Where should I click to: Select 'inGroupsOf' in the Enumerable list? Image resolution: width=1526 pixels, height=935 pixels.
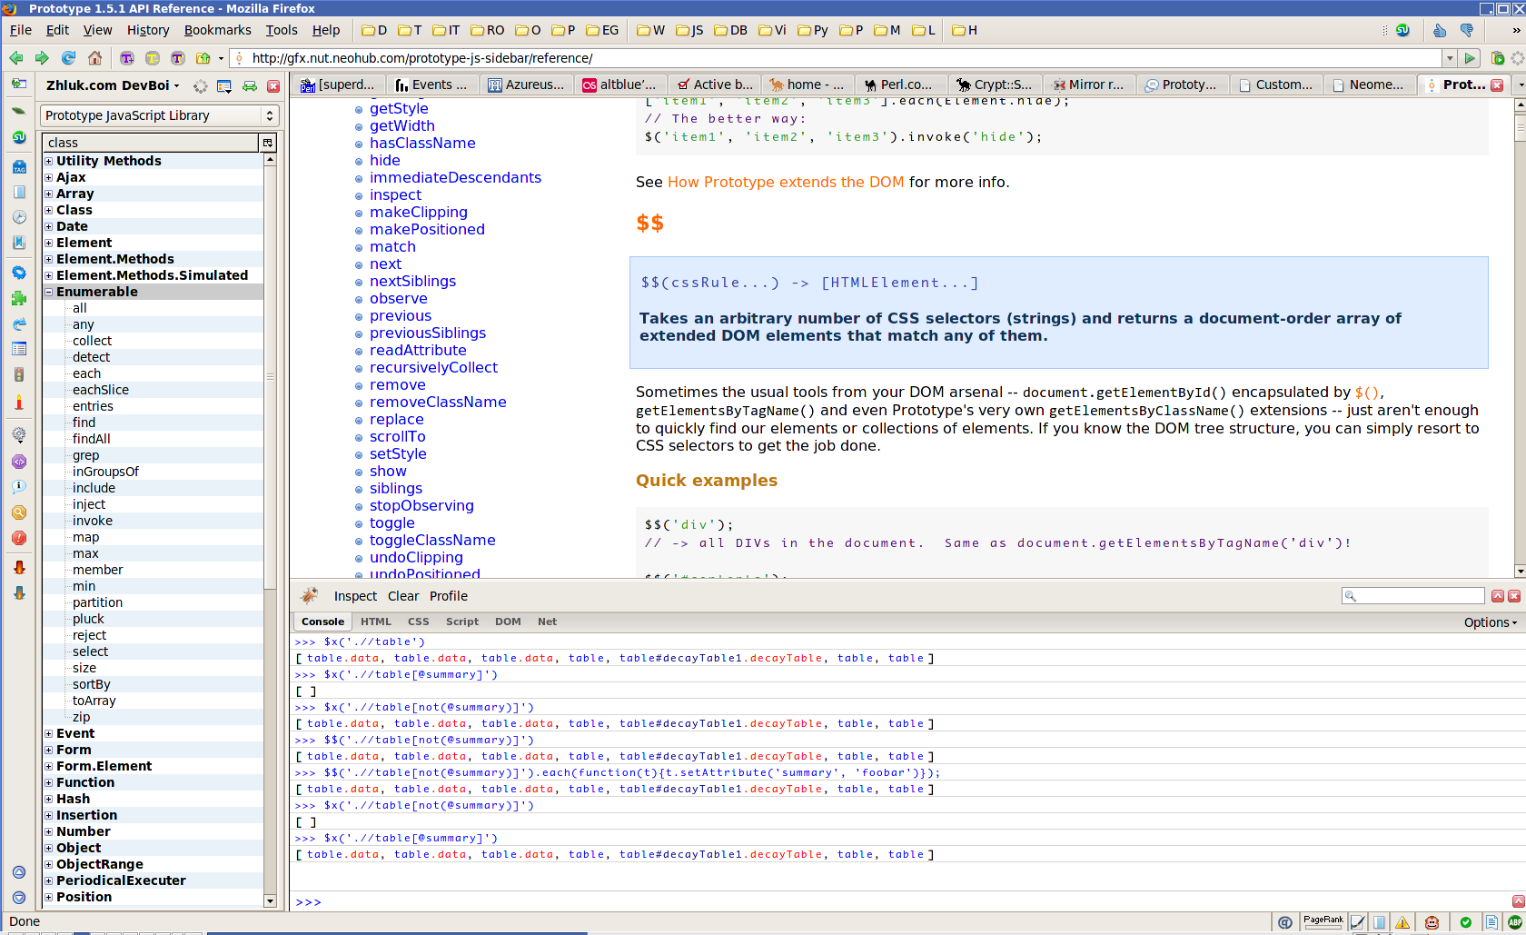[105, 472]
